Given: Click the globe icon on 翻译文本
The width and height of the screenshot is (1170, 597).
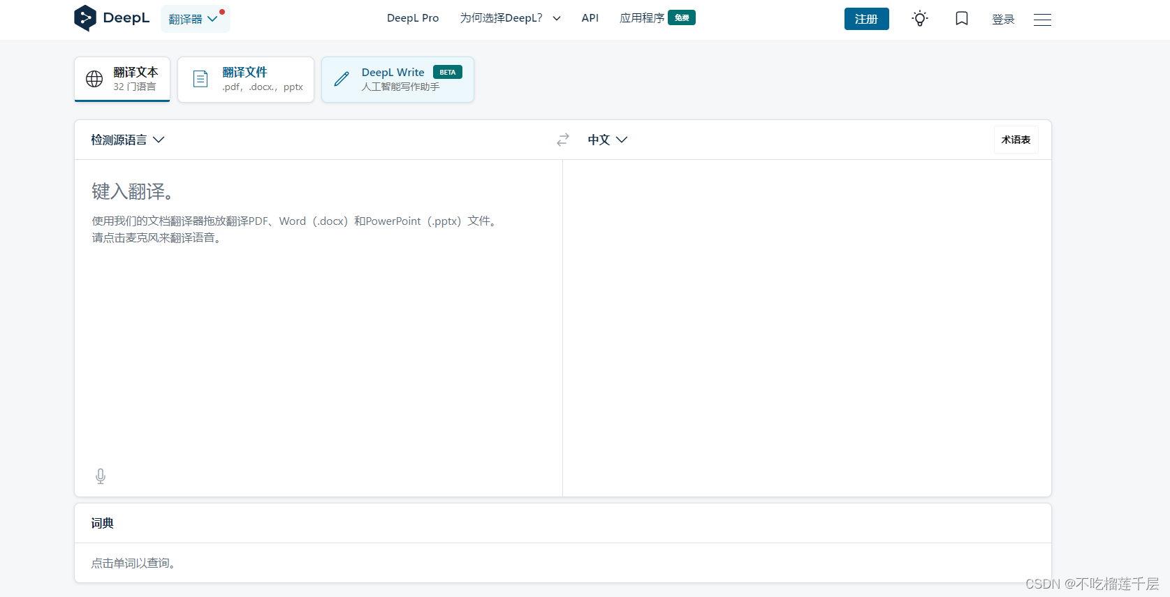Looking at the screenshot, I should [94, 79].
